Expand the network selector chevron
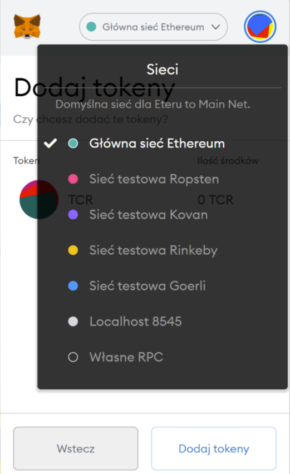Image resolution: width=290 pixels, height=474 pixels. pos(215,27)
